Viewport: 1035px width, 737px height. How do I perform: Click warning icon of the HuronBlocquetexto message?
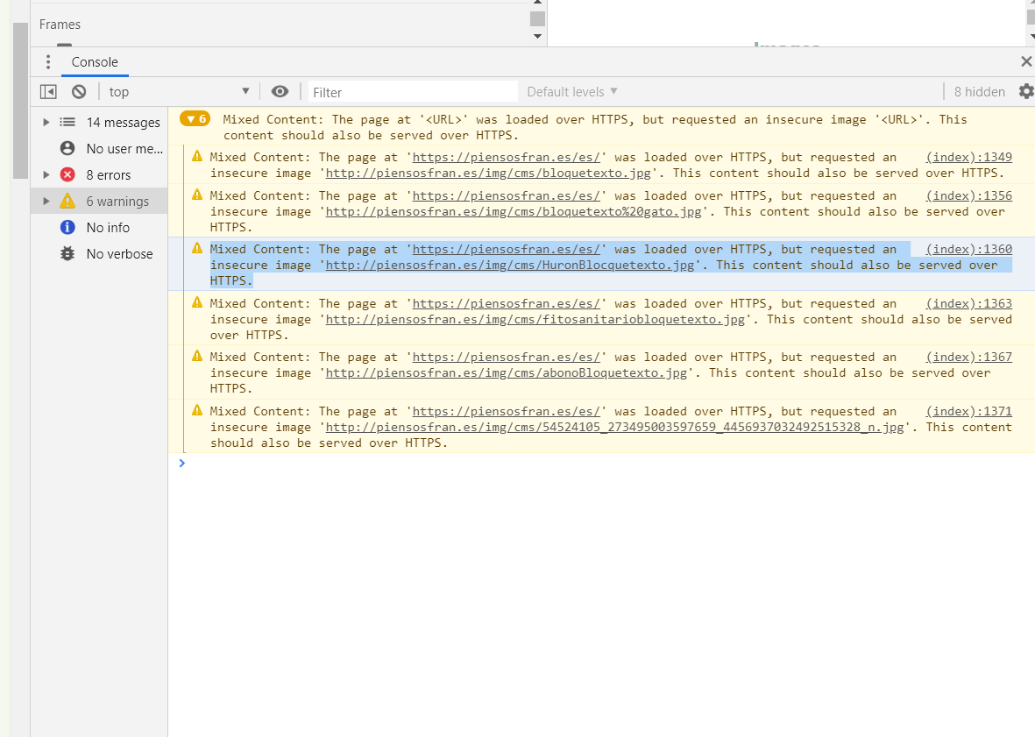point(196,248)
